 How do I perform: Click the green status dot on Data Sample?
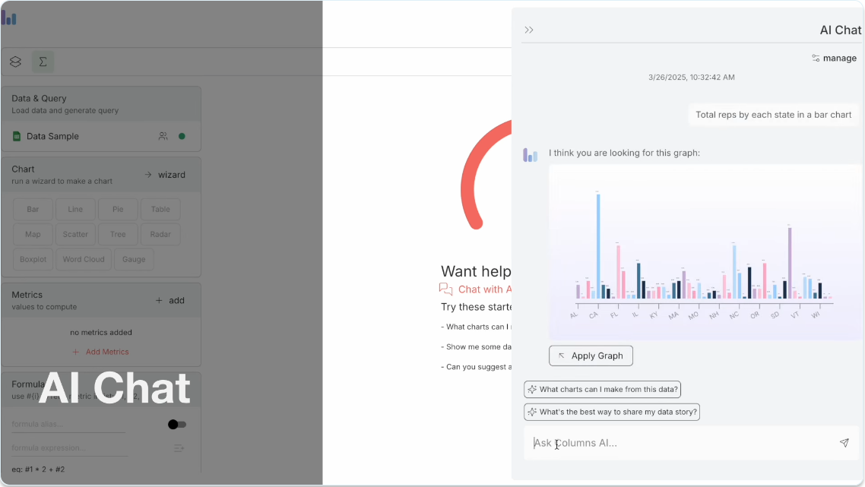[x=182, y=136]
